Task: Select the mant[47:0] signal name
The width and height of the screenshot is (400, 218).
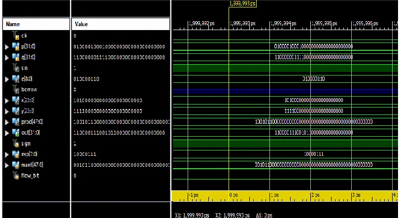Action: tap(32, 165)
